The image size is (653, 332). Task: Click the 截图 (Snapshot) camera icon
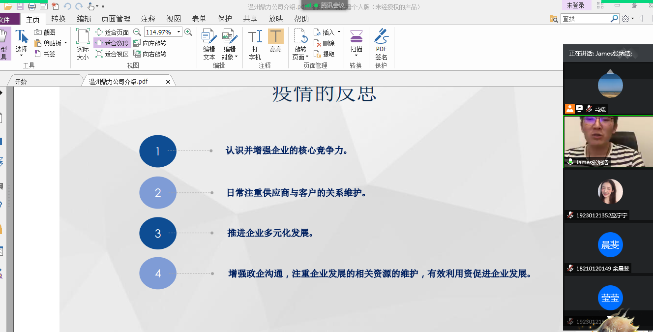38,32
